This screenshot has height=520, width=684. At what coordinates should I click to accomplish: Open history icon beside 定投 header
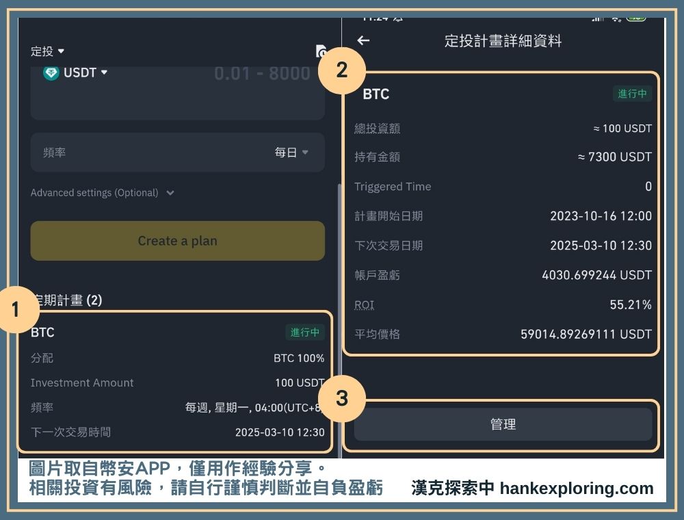(x=321, y=51)
